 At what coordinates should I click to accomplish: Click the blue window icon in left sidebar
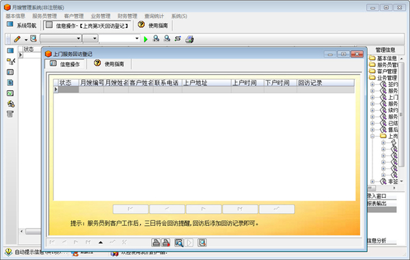pos(10,50)
